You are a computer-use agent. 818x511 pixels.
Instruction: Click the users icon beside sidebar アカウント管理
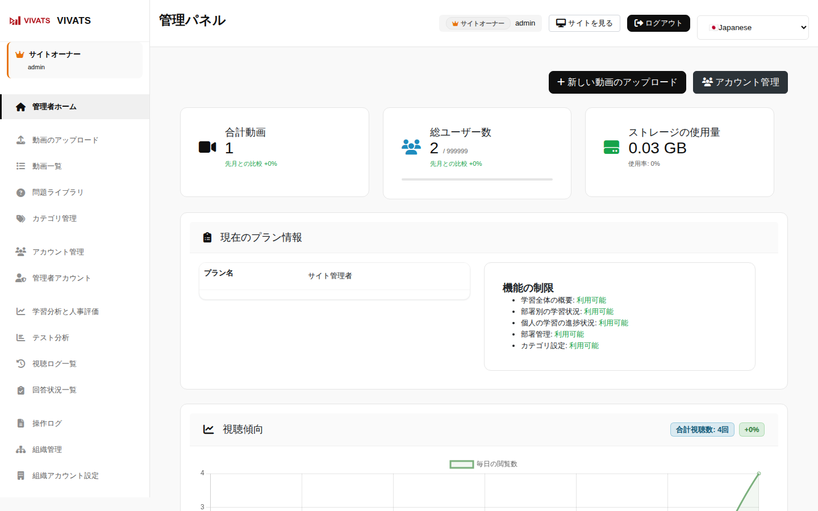(20, 252)
